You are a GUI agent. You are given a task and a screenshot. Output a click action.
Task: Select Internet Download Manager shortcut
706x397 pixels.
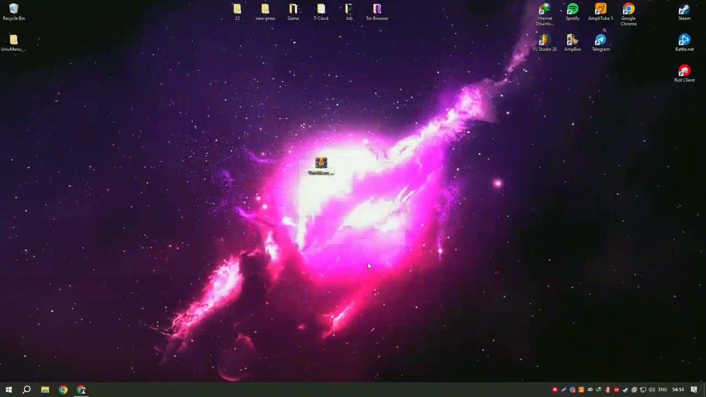pyautogui.click(x=545, y=15)
